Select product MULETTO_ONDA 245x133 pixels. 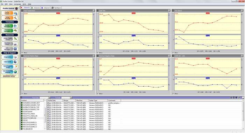[x=29, y=114]
